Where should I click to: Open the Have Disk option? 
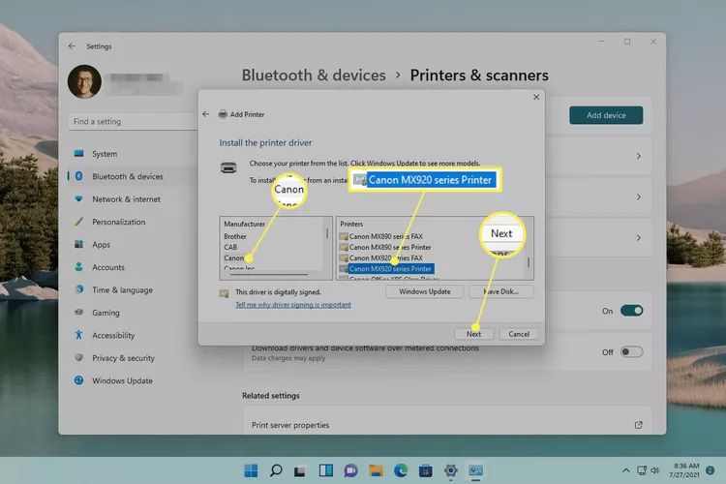click(501, 291)
